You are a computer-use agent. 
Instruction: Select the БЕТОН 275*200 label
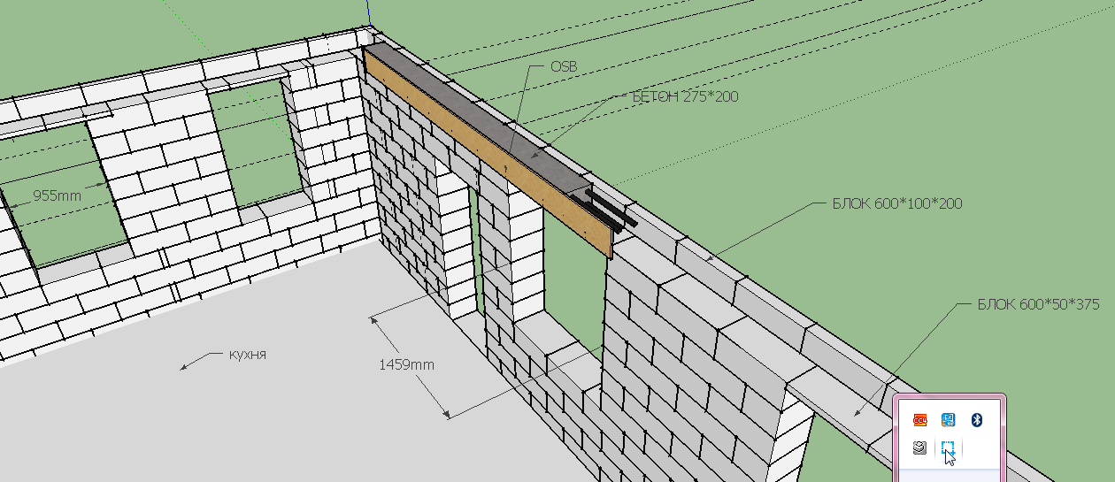(x=686, y=96)
